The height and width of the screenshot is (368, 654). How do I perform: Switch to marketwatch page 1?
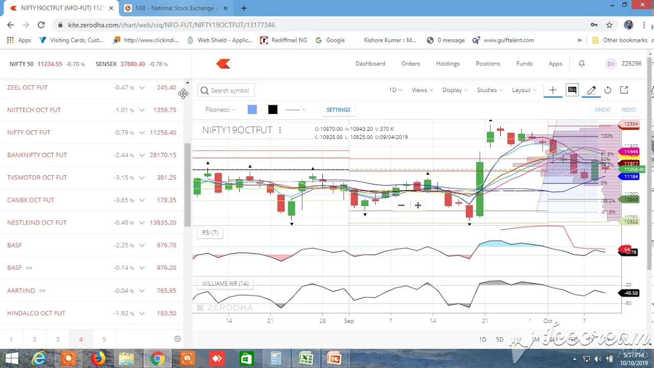[11, 339]
